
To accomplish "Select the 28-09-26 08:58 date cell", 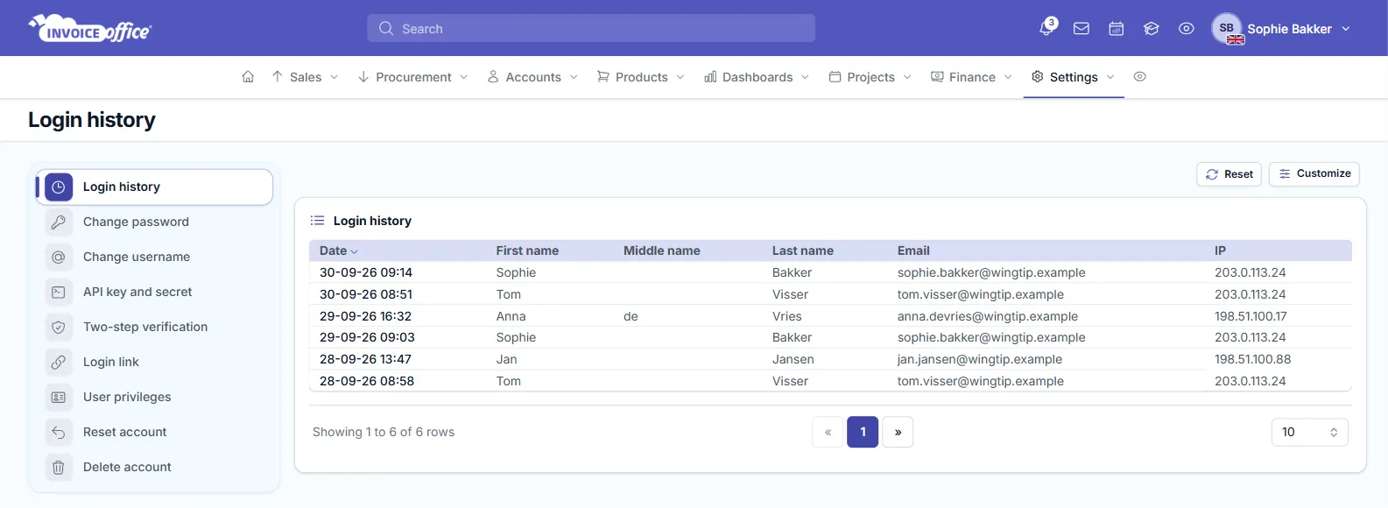I will click(x=367, y=381).
